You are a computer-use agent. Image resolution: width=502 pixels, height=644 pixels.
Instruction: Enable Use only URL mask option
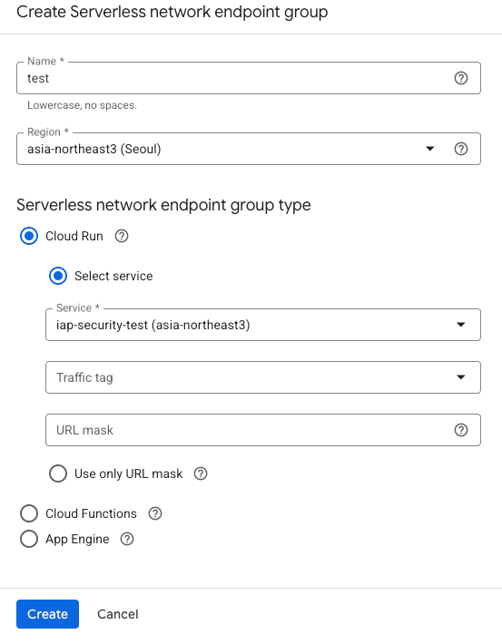[x=58, y=473]
